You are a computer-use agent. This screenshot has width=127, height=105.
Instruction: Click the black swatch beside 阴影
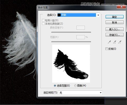click(59, 15)
